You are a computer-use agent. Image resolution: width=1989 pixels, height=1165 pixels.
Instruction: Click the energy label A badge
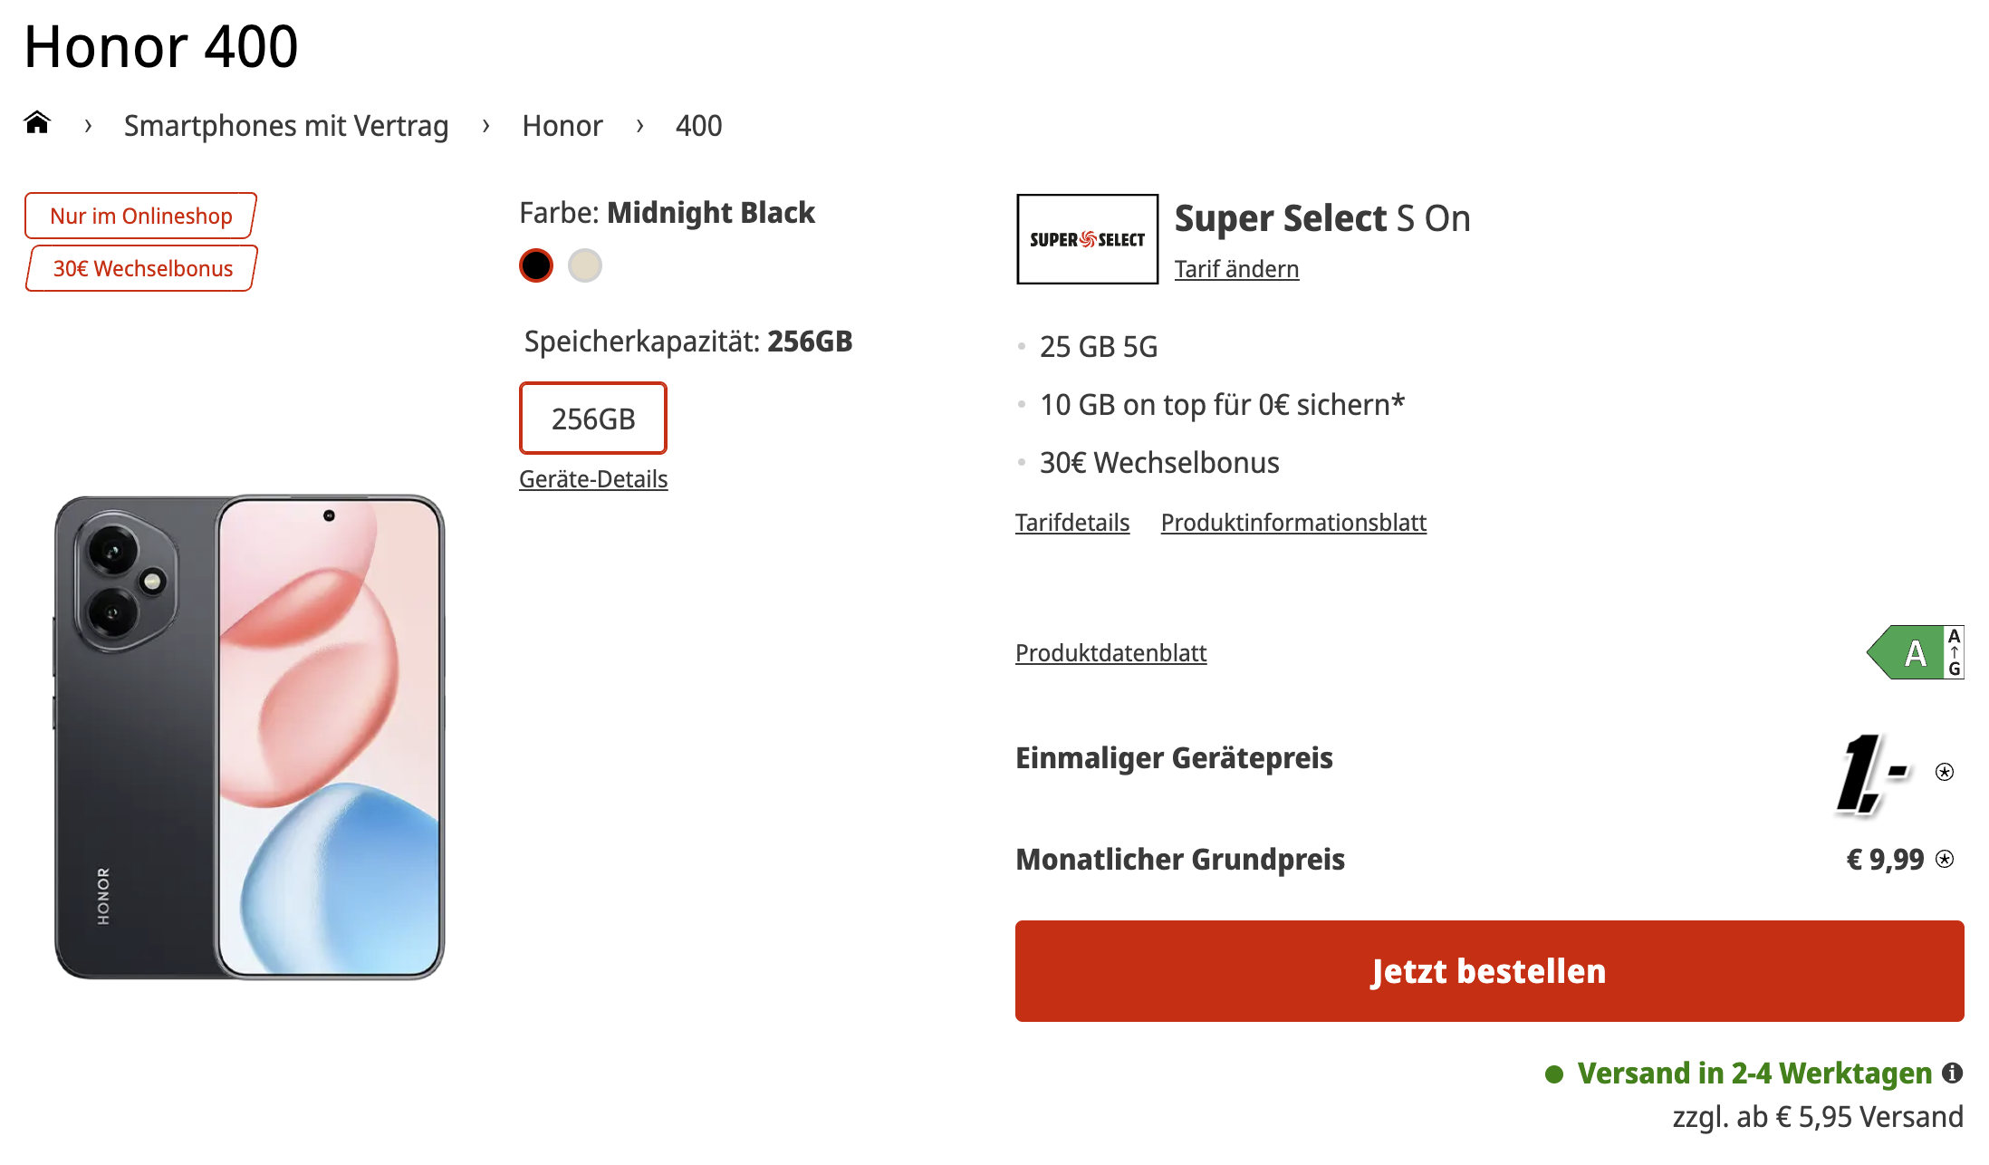pos(1915,652)
